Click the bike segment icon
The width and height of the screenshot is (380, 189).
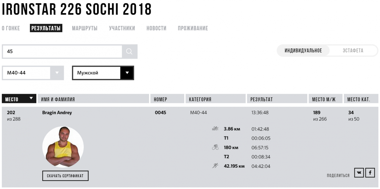215,147
